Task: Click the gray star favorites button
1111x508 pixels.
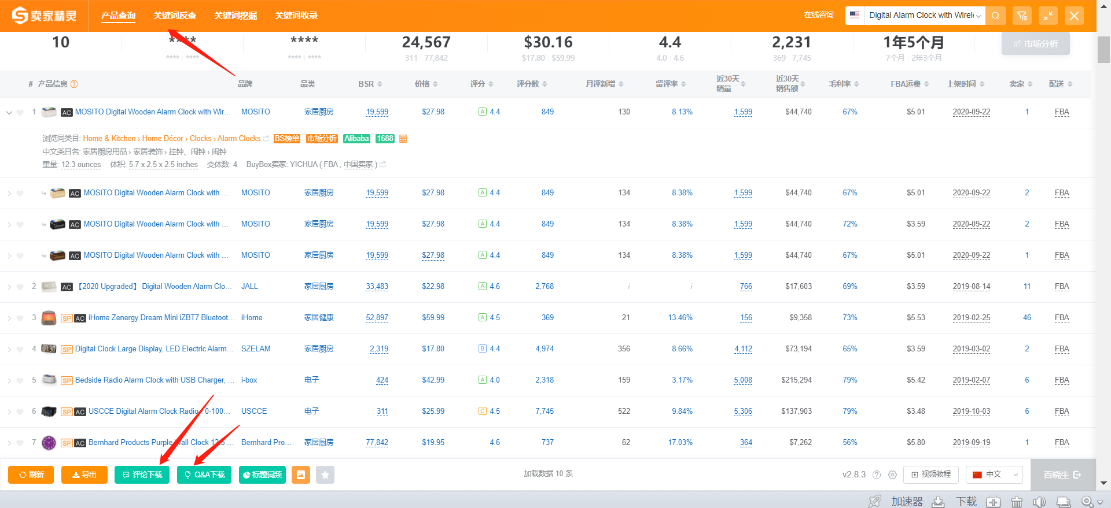Action: click(325, 475)
